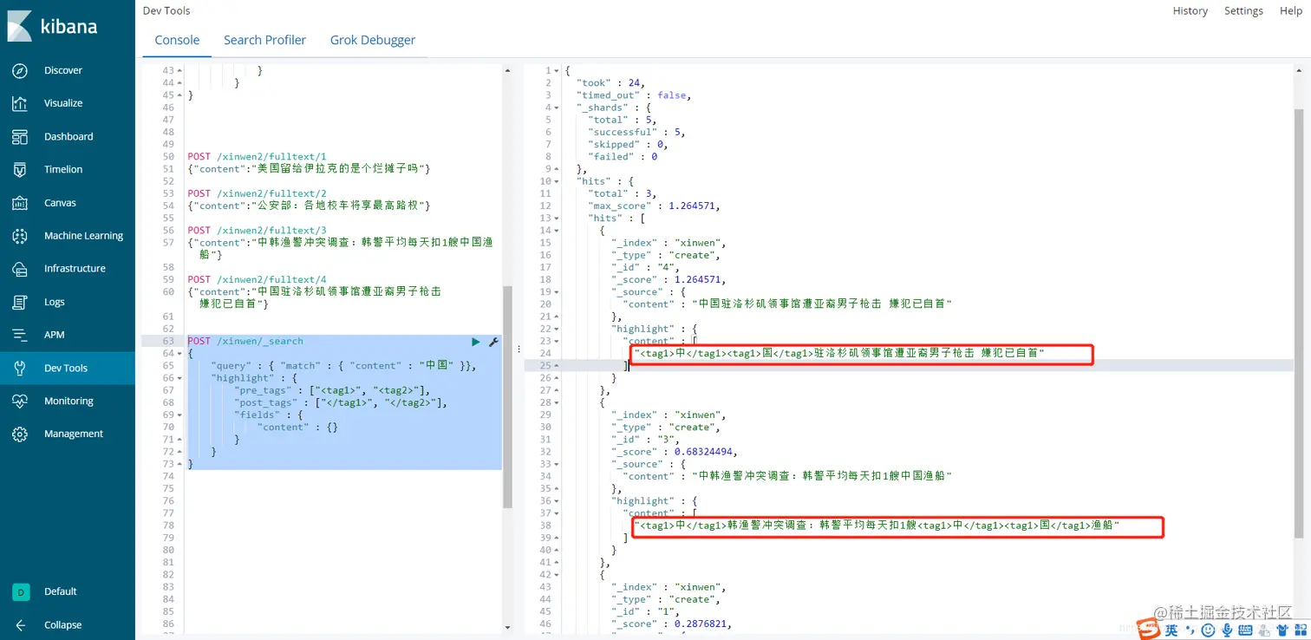1311x640 pixels.
Task: Open Dev Tools wrench icon
Action: 20,368
